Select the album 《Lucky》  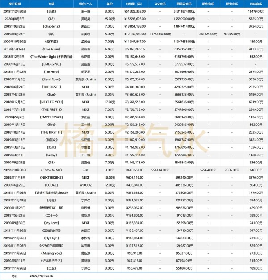click(51, 155)
